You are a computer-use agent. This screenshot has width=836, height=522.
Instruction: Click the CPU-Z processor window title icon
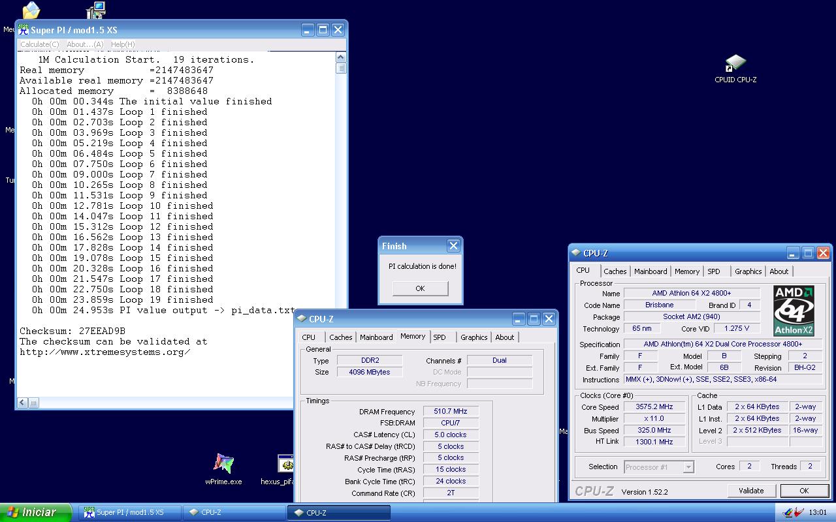(575, 253)
